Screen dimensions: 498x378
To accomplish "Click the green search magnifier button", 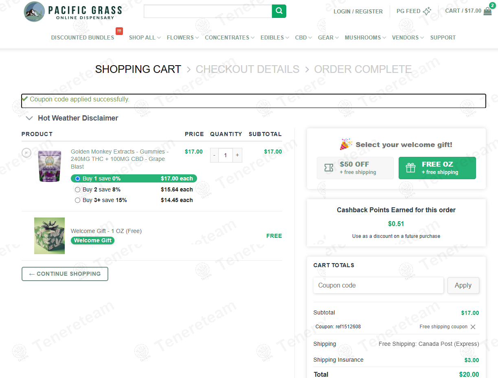I will [279, 11].
